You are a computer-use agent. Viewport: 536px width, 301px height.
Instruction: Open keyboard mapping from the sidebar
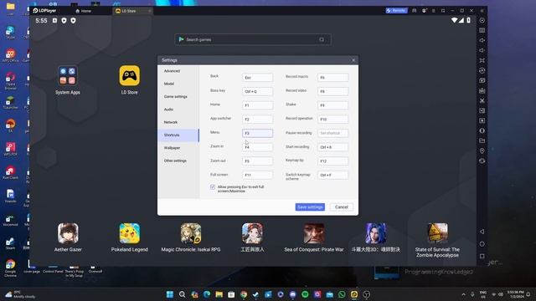482,30
